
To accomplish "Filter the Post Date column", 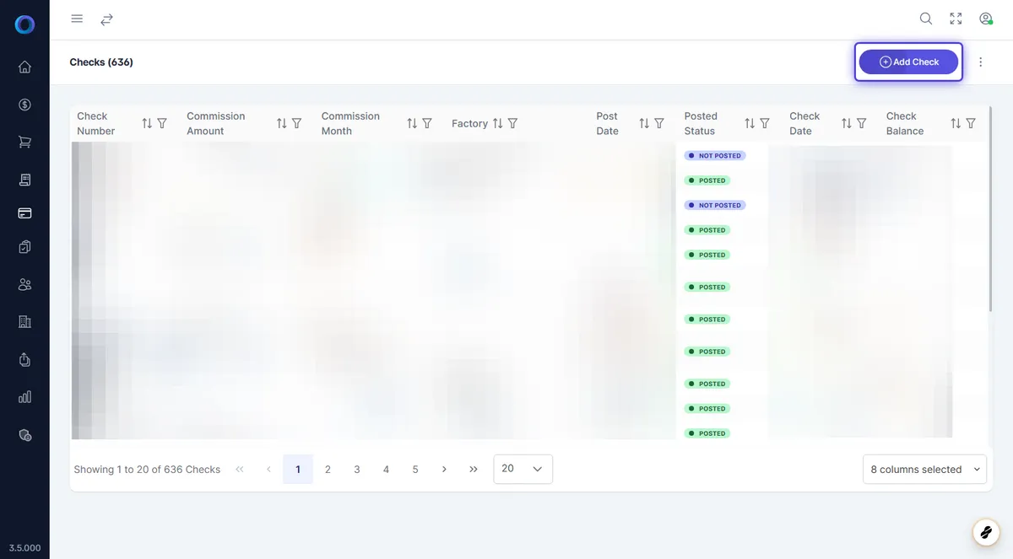I will pyautogui.click(x=659, y=123).
